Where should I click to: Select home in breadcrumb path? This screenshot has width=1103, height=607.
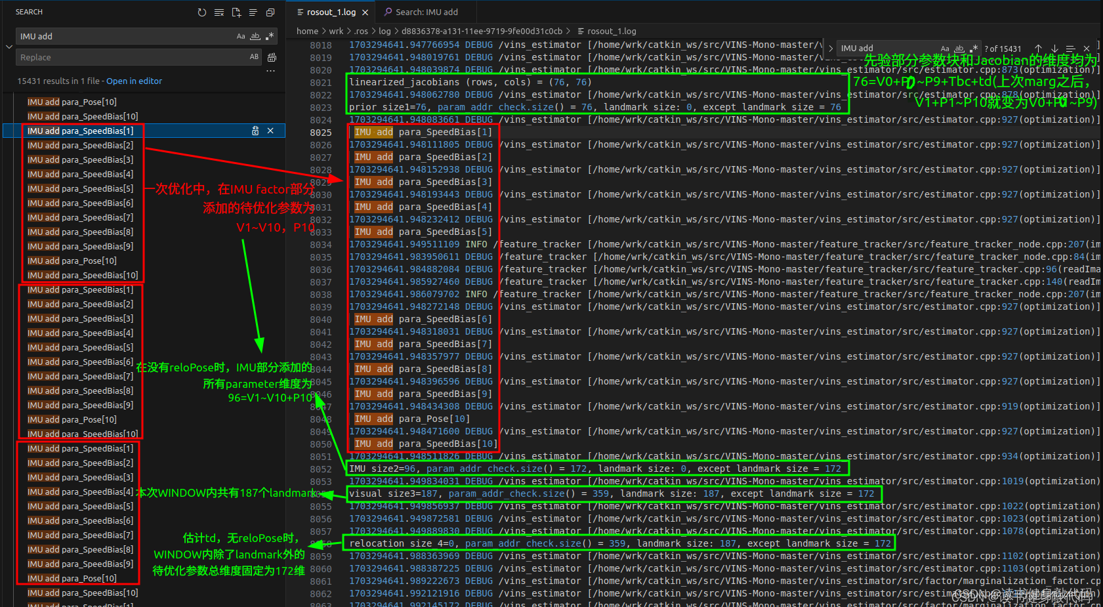click(x=307, y=31)
